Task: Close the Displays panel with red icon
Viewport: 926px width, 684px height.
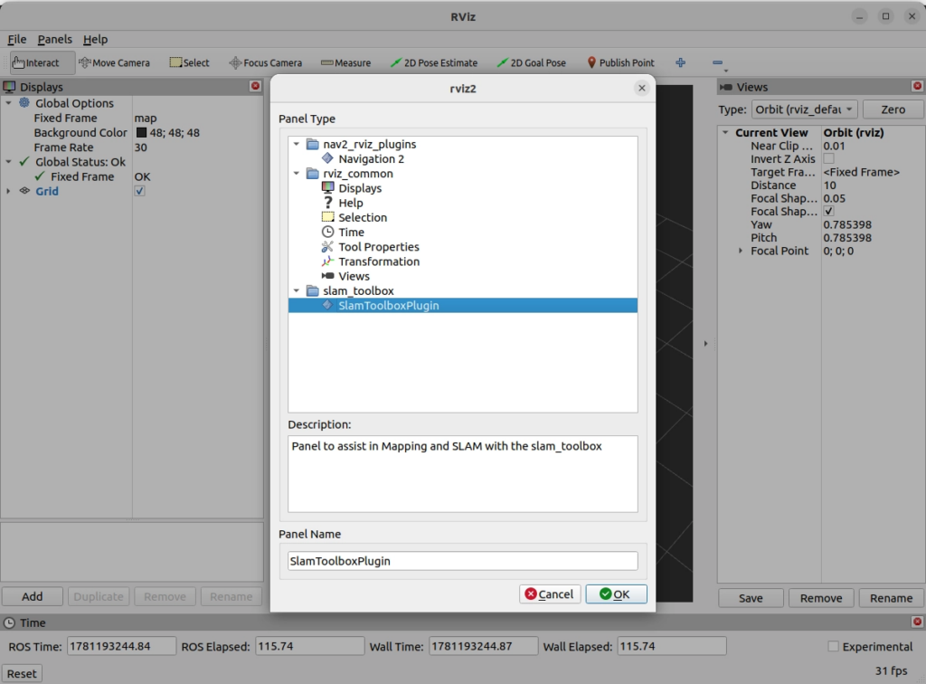Action: pos(255,86)
